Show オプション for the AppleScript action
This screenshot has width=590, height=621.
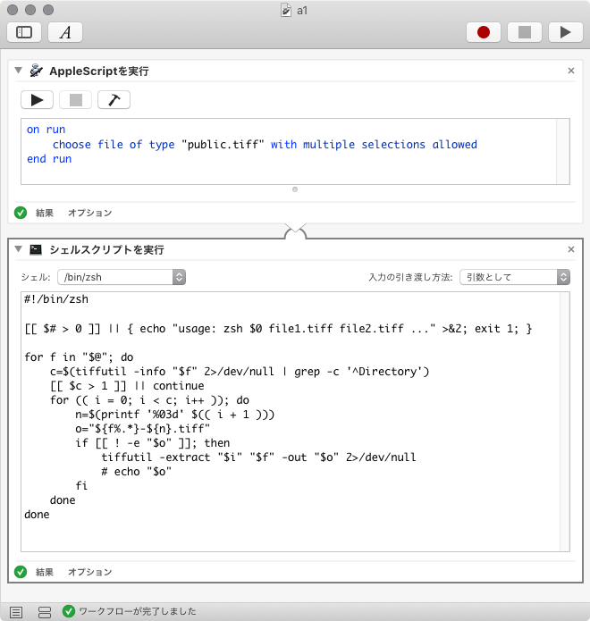[90, 213]
